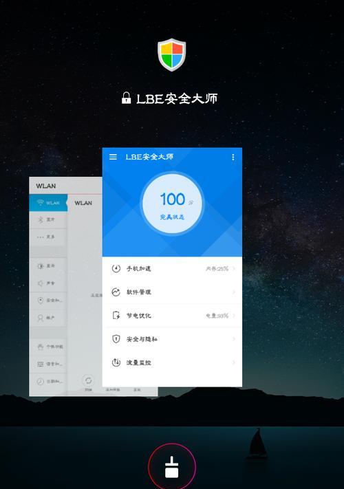This screenshot has width=344, height=489.
Task: Tap the battery 93% value on 节电优化 row
Action: [x=217, y=316]
